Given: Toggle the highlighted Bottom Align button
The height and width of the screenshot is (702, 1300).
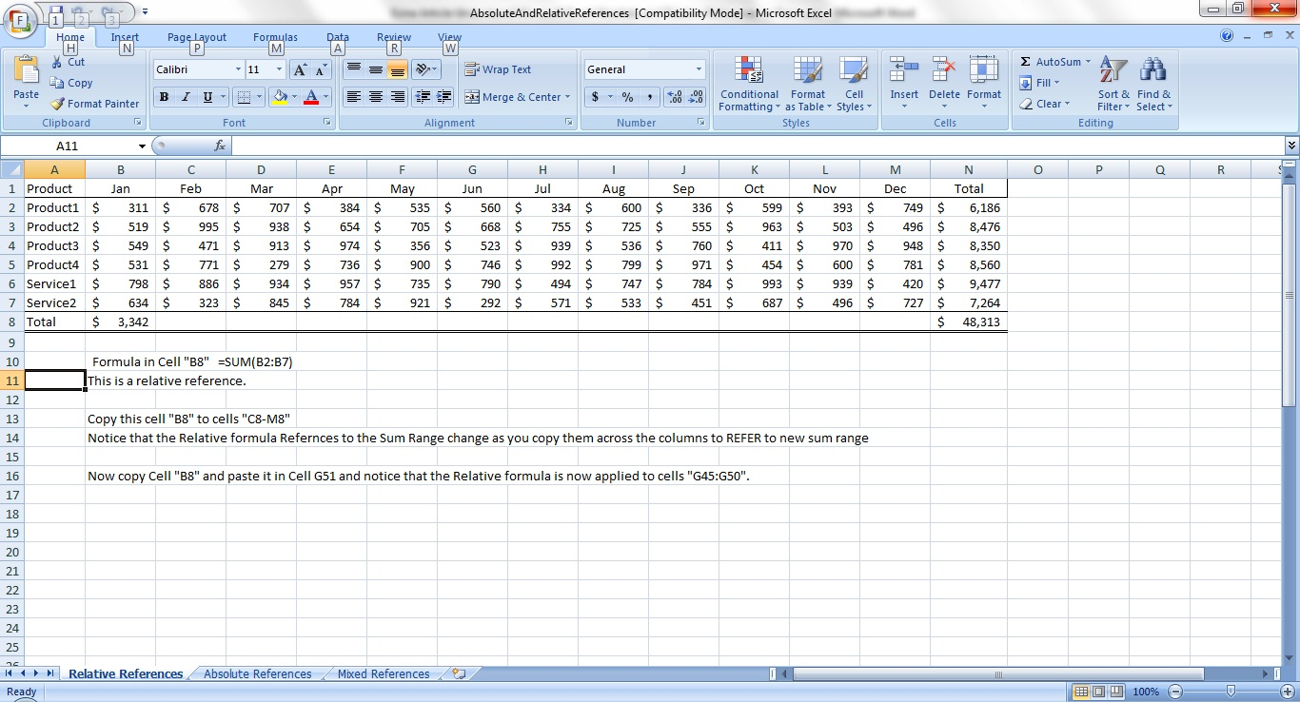Looking at the screenshot, I should (x=398, y=69).
